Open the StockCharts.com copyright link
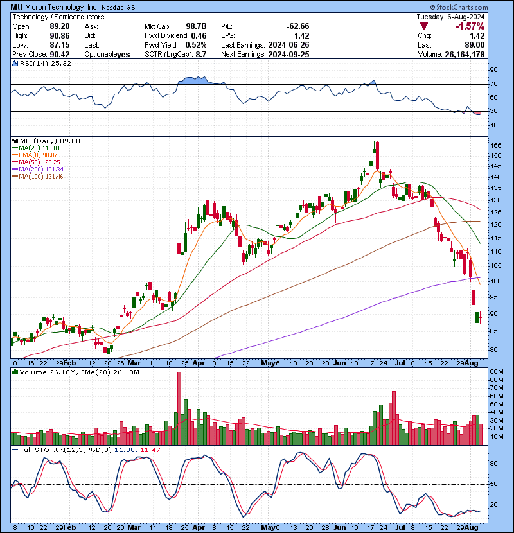The height and width of the screenshot is (533, 514). (459, 7)
